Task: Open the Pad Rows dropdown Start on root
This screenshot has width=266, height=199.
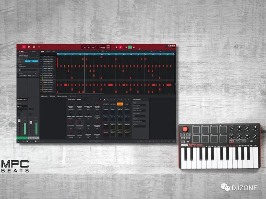Action: (x=139, y=110)
